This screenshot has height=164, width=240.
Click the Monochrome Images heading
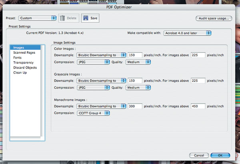coord(70,100)
